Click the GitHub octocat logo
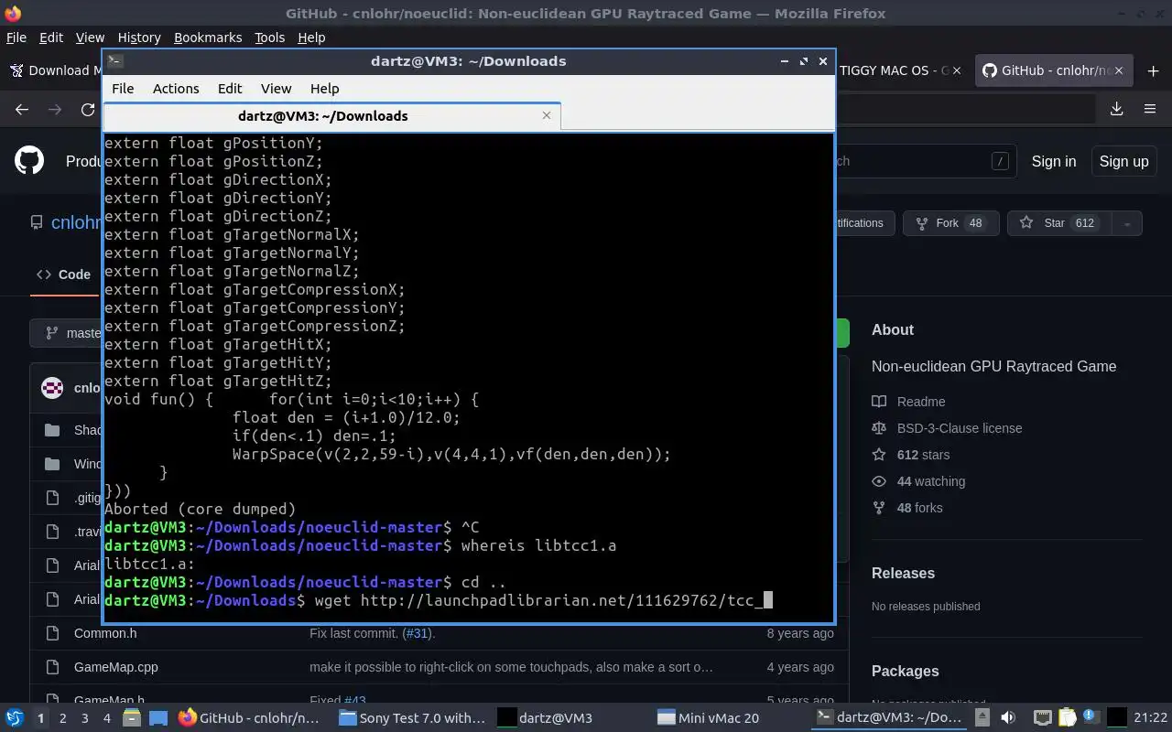 click(29, 161)
